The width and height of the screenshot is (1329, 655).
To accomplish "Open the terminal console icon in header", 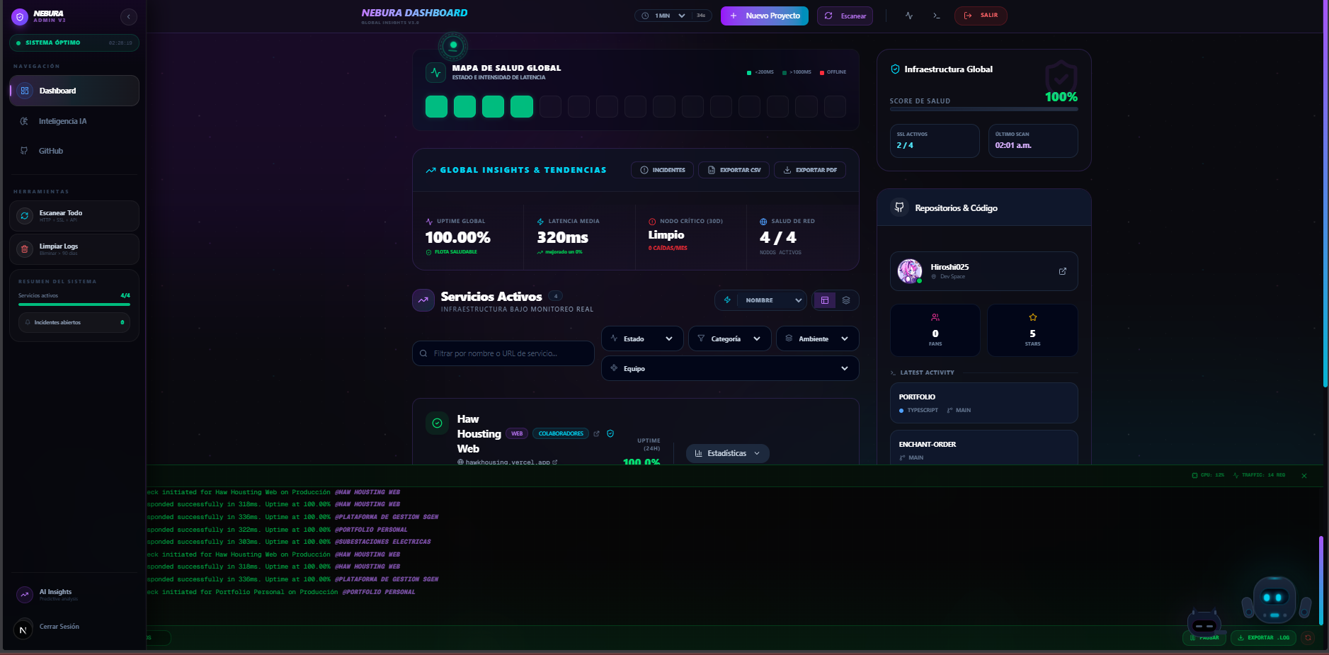I will tap(937, 16).
